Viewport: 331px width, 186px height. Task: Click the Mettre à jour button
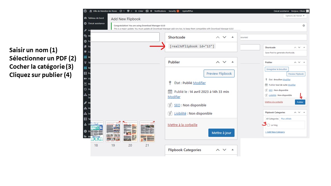[x=221, y=133]
